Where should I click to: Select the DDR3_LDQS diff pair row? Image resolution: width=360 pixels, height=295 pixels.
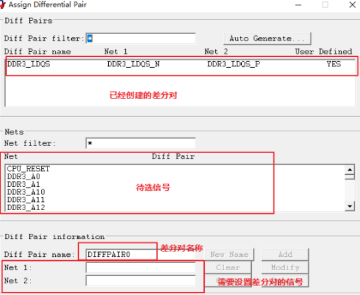181,64
